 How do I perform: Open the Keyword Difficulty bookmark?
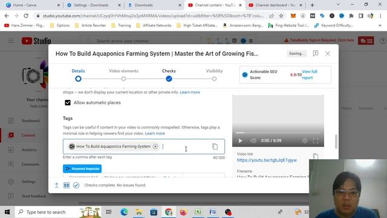[x=334, y=25]
